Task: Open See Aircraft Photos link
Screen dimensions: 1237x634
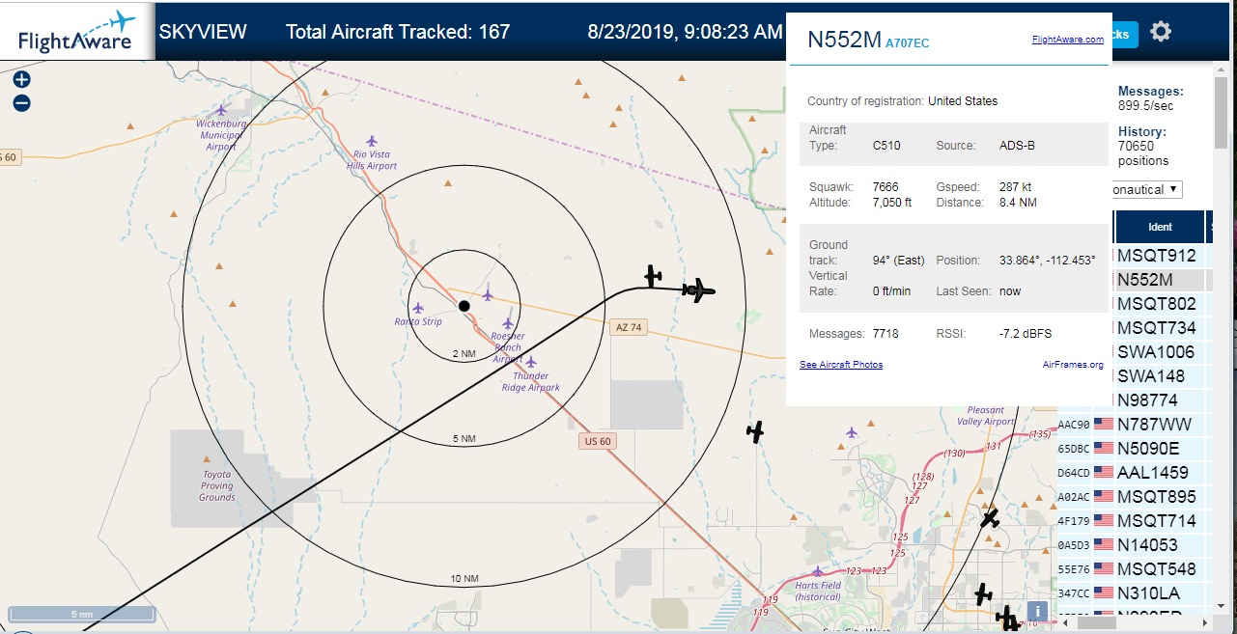Action: point(841,365)
